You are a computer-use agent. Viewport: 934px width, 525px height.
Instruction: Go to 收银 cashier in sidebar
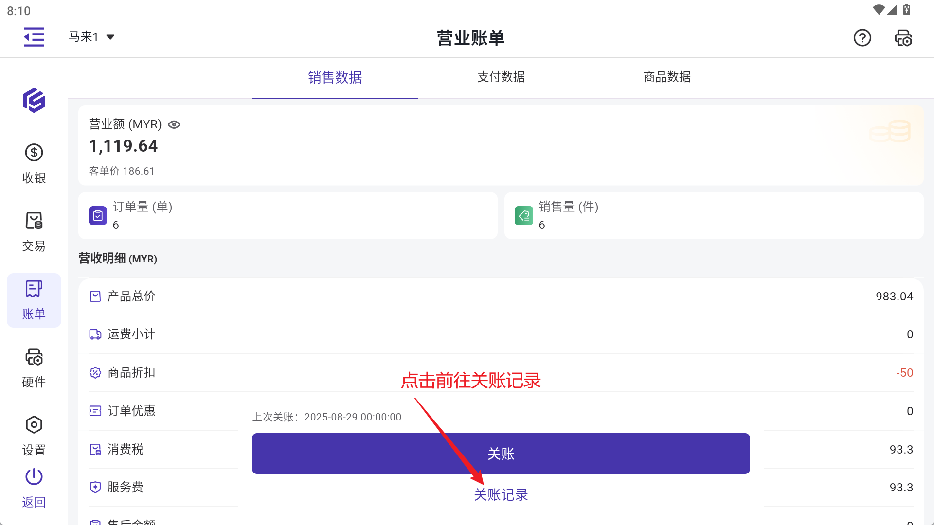[34, 164]
